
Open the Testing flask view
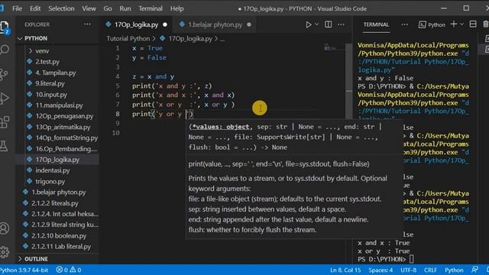coord(4,146)
